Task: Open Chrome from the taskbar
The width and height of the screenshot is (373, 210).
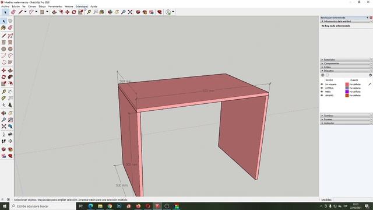Action: point(110,206)
